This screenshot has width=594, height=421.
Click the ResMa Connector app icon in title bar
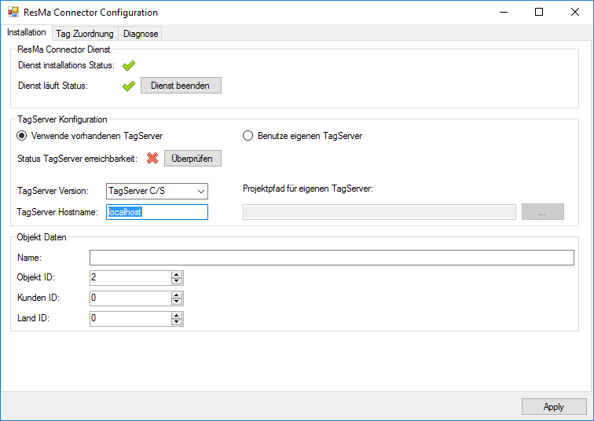13,13
